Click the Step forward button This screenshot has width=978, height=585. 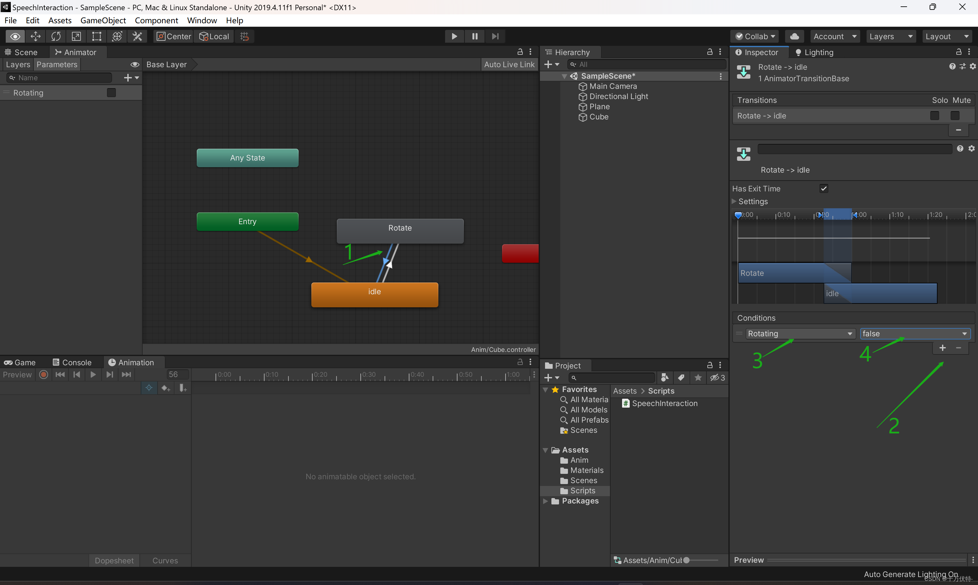point(495,36)
